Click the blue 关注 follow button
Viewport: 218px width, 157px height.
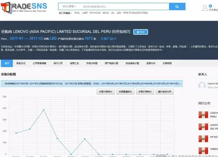click(x=141, y=32)
